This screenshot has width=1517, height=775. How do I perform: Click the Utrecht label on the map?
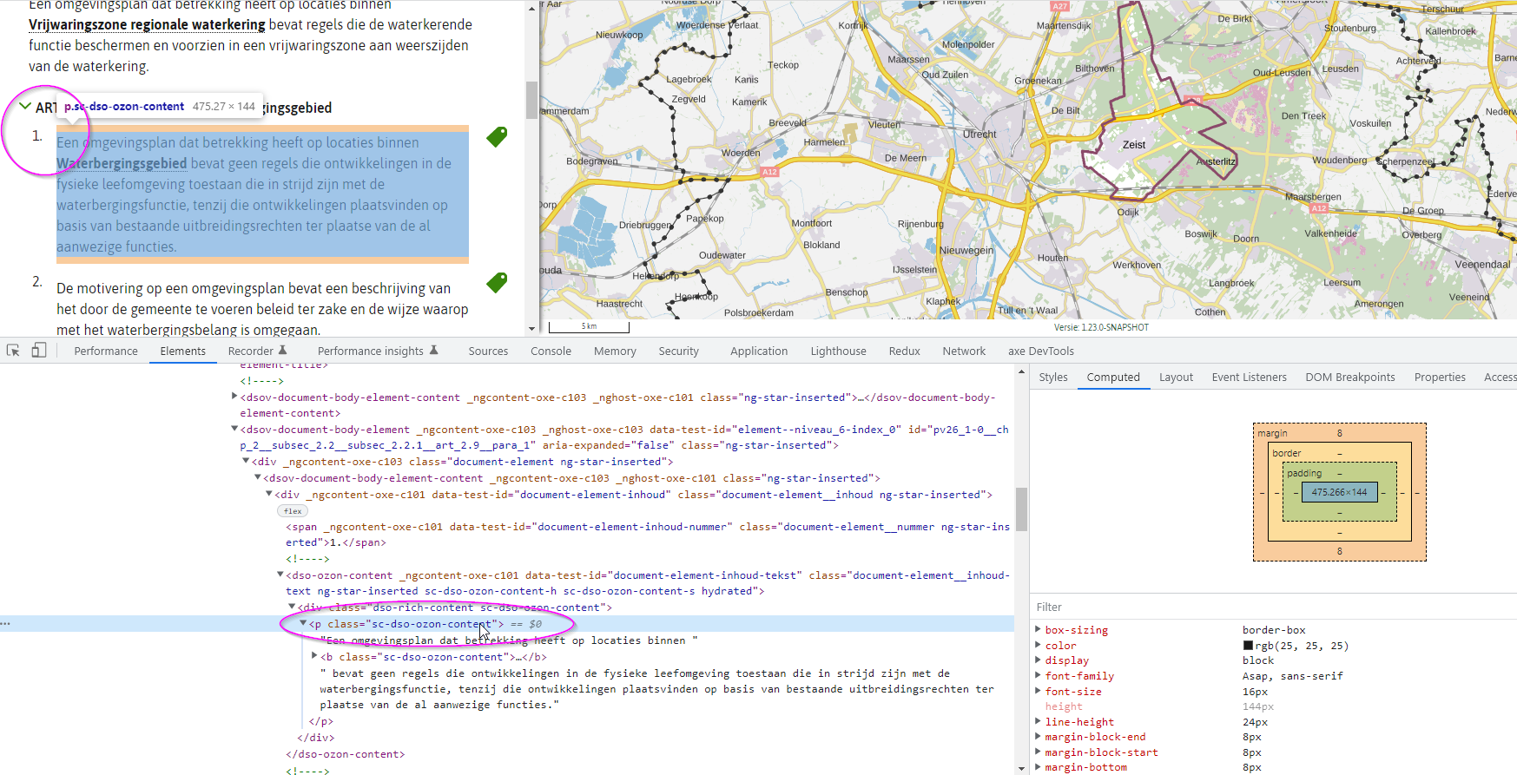[979, 134]
